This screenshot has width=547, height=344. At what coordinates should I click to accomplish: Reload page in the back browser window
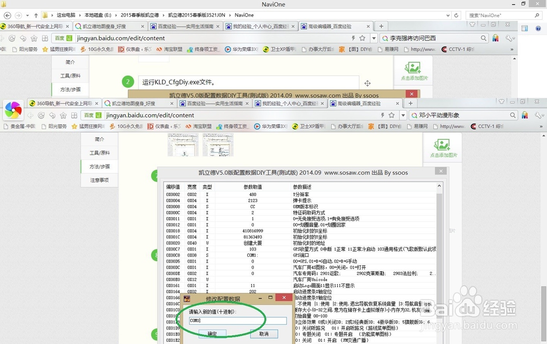coord(12,38)
